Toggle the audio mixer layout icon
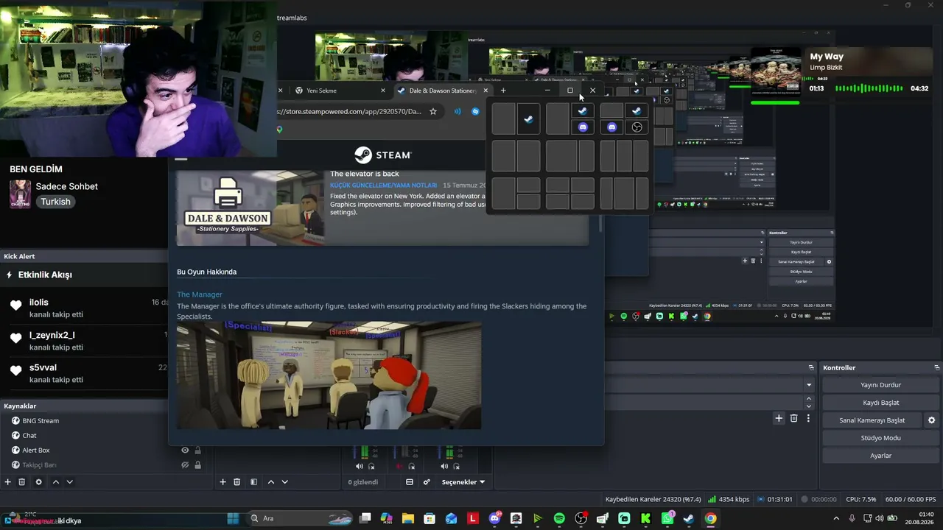 pos(410,482)
